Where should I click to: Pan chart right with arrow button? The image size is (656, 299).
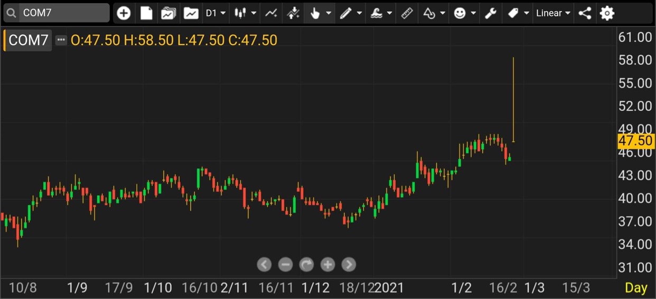pyautogui.click(x=349, y=265)
